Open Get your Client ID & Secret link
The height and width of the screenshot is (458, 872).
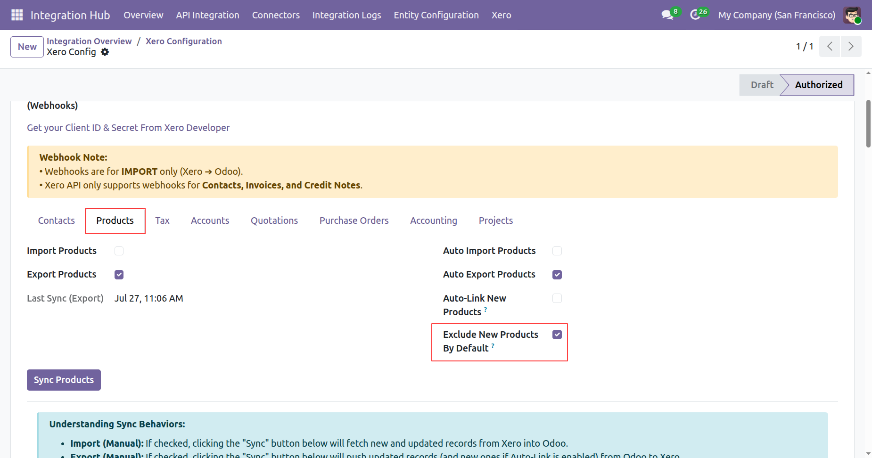[x=128, y=128]
